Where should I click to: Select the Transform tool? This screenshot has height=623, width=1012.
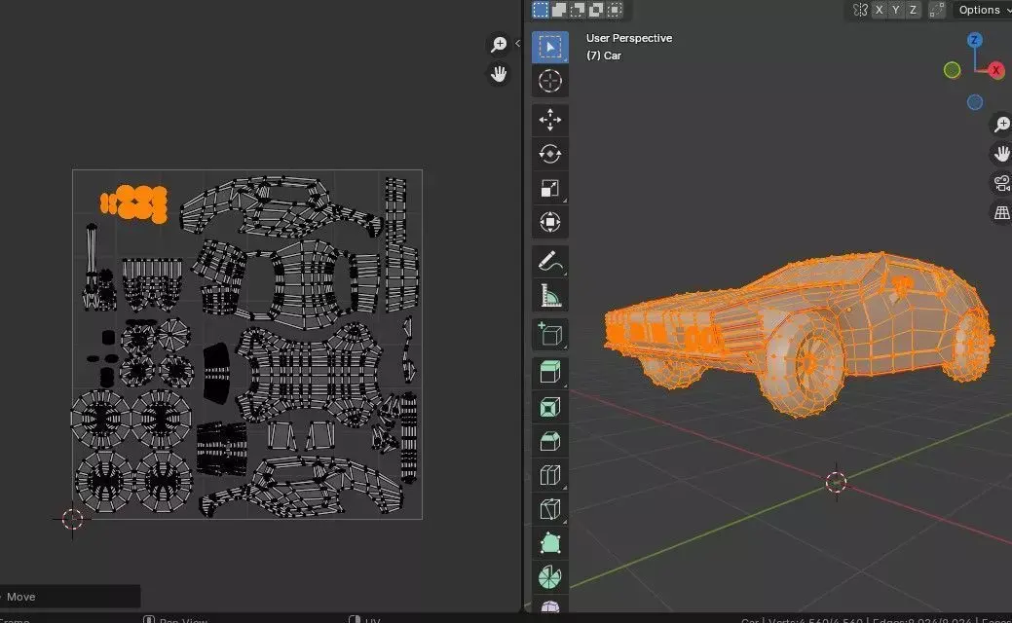(x=550, y=223)
